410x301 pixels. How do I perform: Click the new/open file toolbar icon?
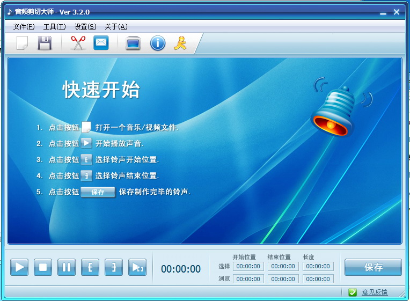[22, 43]
